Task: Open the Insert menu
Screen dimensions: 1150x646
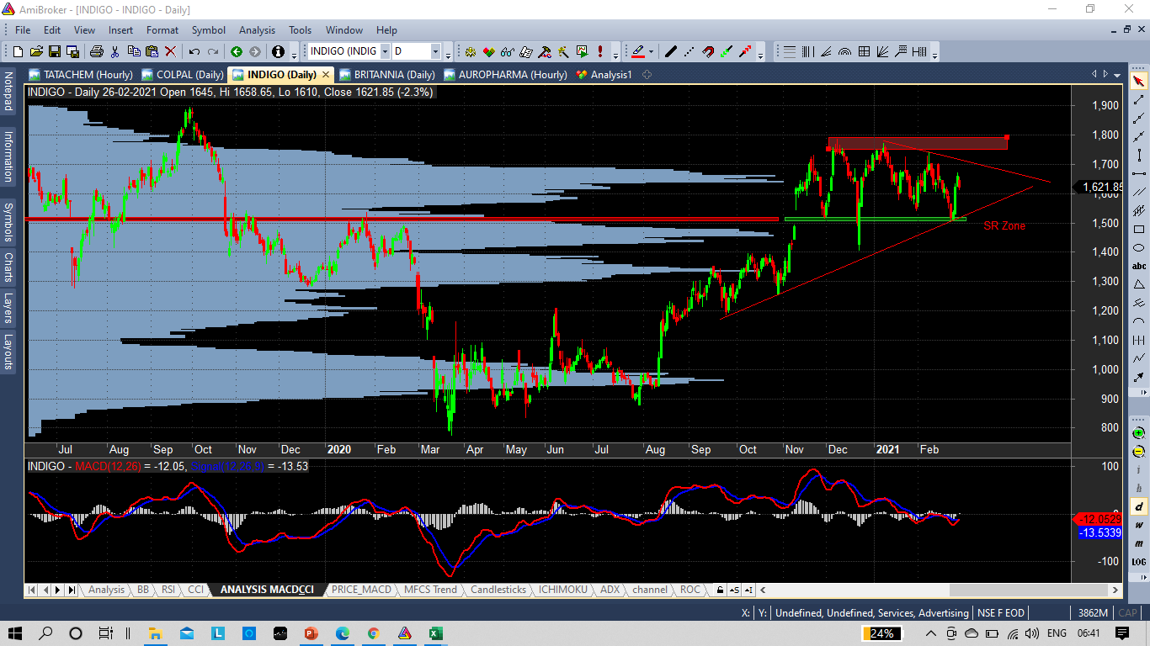Action: point(120,29)
